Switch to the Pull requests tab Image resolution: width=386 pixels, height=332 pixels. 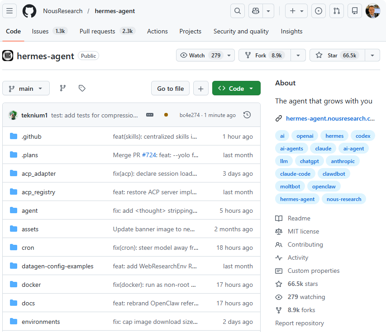[107, 31]
